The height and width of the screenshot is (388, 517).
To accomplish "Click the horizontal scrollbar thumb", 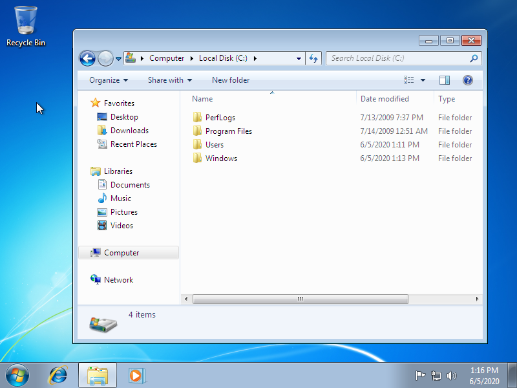I will click(x=301, y=299).
